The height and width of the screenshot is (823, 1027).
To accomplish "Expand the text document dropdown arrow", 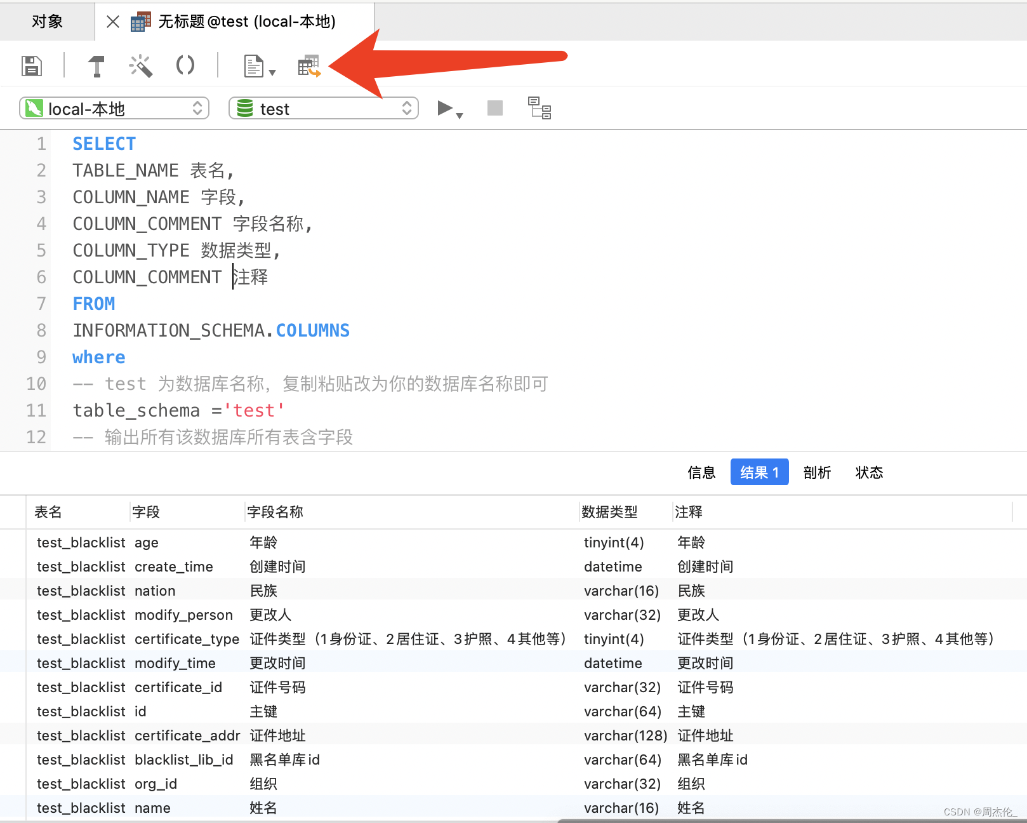I will tap(272, 72).
